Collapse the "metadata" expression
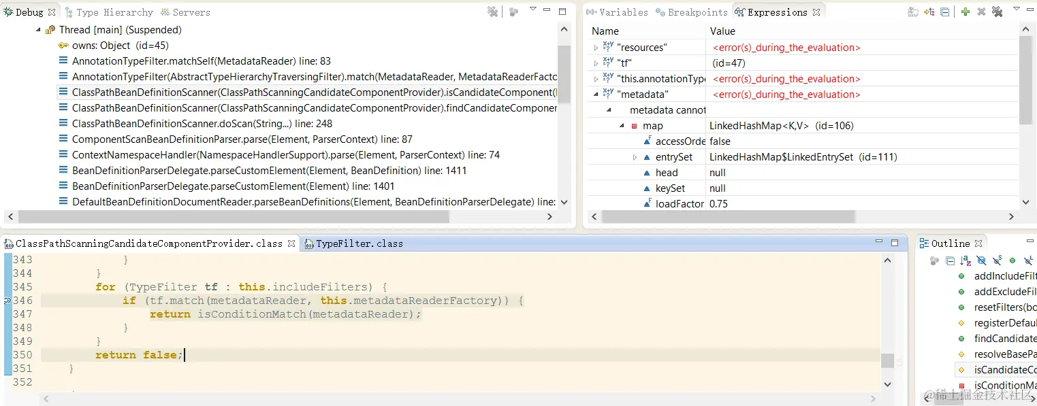Viewport: 1037px width, 406px height. pyautogui.click(x=596, y=95)
